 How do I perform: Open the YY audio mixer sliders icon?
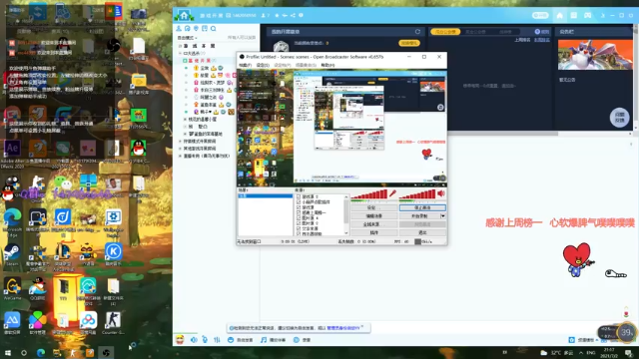point(217,339)
